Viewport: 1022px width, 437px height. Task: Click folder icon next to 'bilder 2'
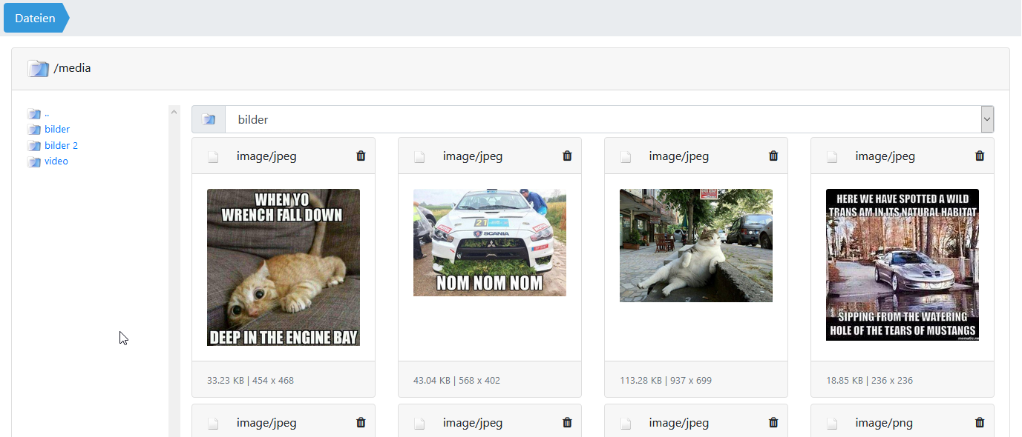tap(34, 146)
